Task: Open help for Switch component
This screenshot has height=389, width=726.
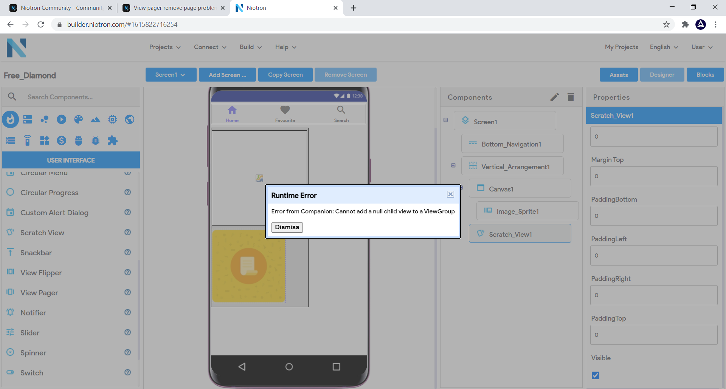Action: pyautogui.click(x=128, y=372)
